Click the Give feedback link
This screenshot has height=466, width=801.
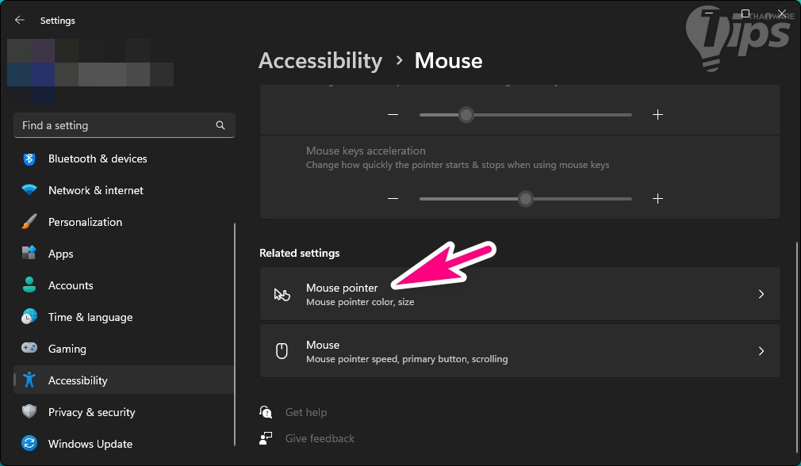320,438
